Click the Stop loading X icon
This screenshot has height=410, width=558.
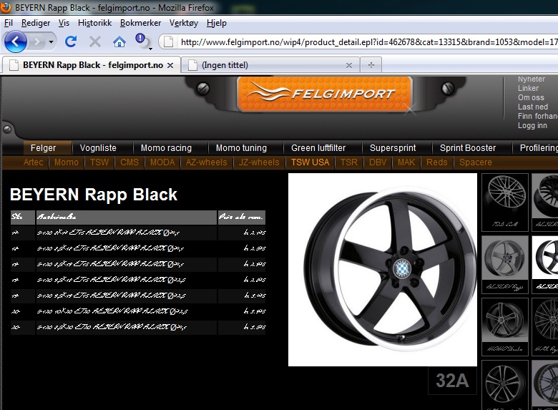coord(94,42)
